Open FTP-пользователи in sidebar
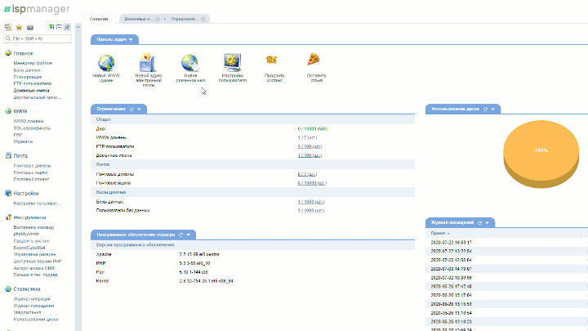This screenshot has width=588, height=331. click(32, 83)
